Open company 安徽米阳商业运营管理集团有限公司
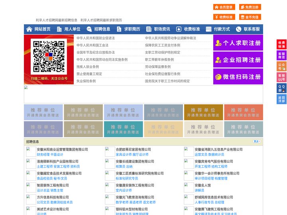This screenshot has height=215, width=287. [62, 149]
